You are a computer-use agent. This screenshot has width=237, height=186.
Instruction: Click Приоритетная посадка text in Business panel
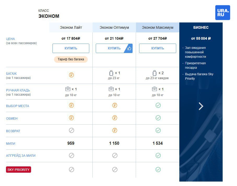coord(195,65)
